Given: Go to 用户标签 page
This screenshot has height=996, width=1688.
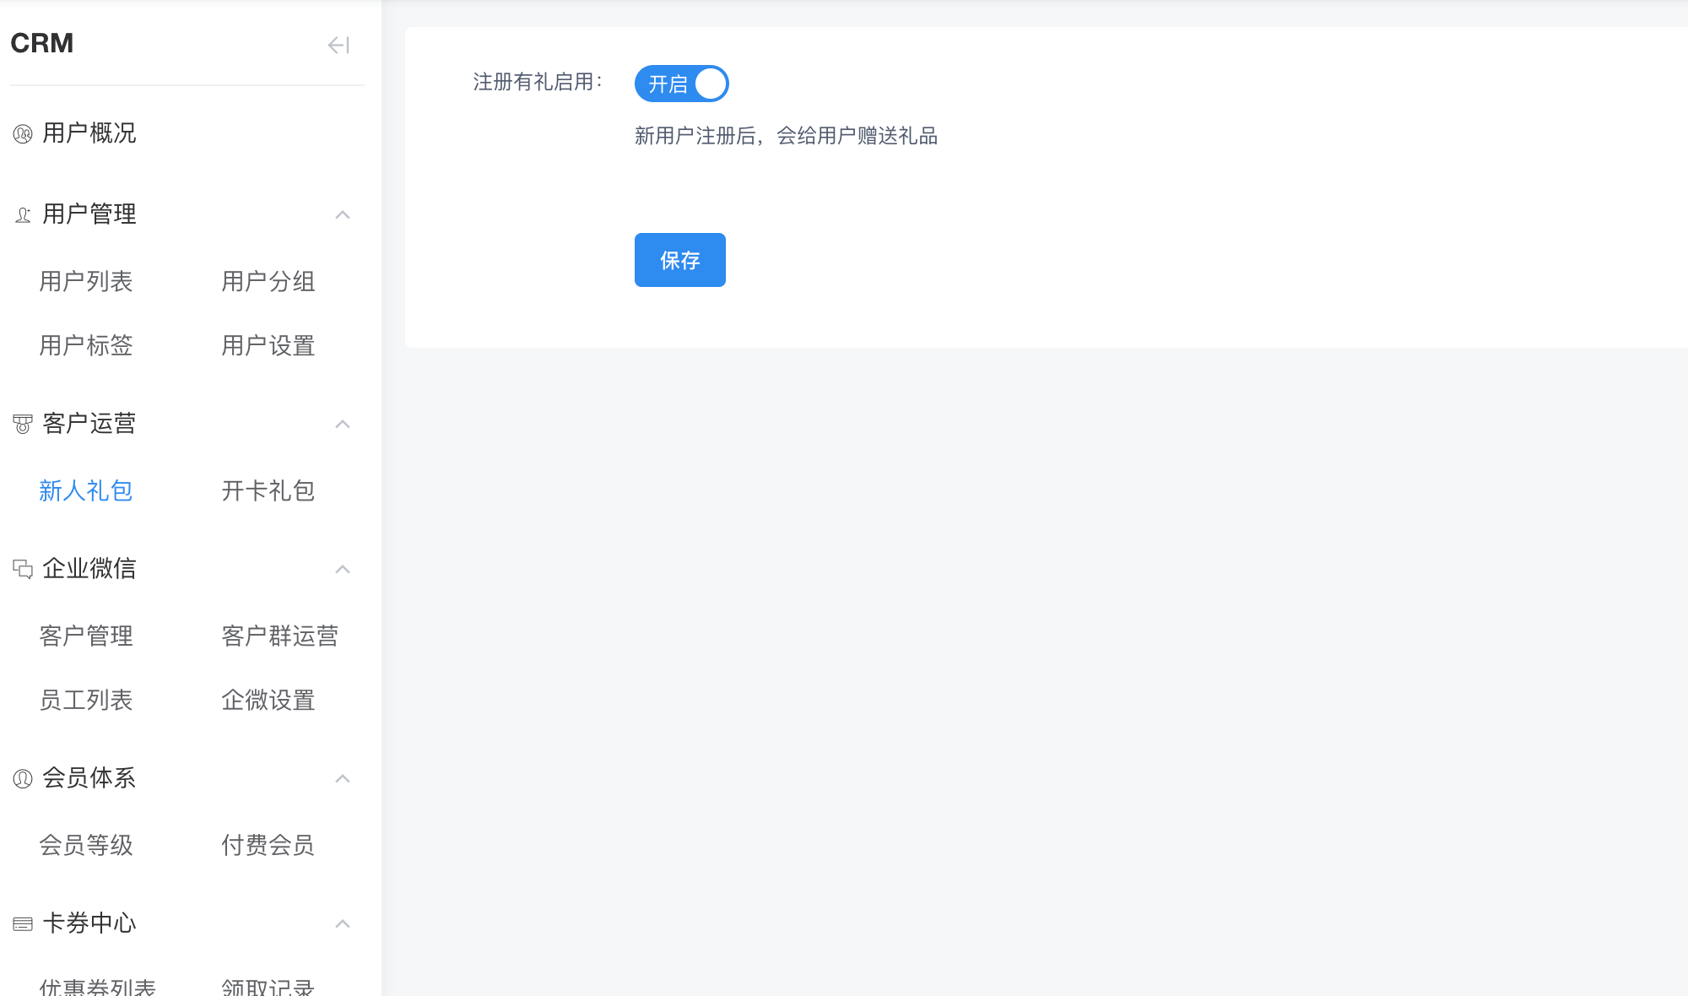Looking at the screenshot, I should click(86, 345).
